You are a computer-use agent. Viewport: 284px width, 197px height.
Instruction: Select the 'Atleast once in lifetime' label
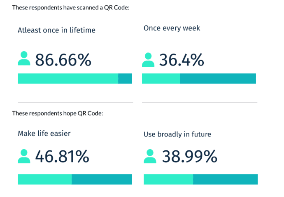[x=56, y=30]
